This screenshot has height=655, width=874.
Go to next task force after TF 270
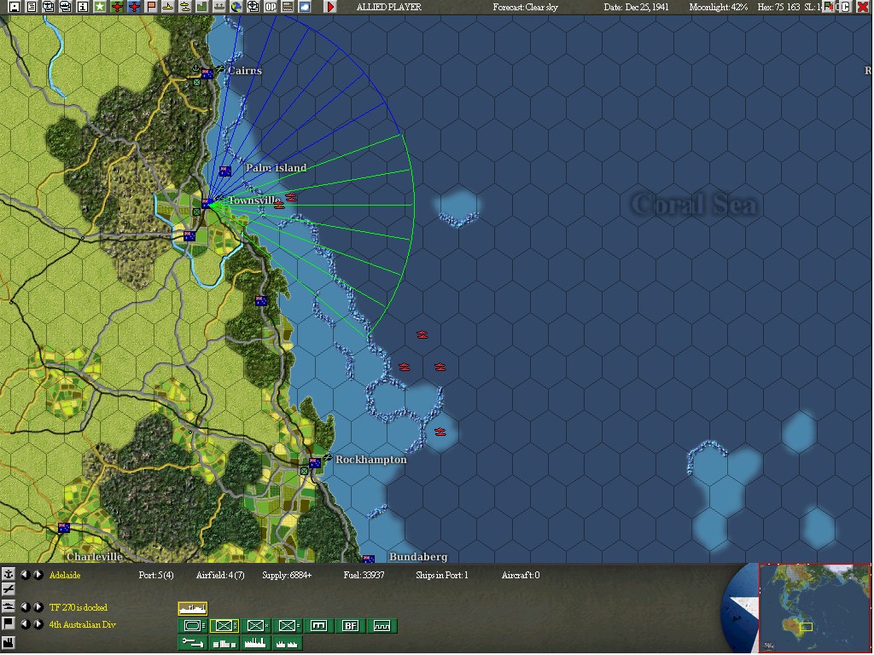tap(38, 606)
